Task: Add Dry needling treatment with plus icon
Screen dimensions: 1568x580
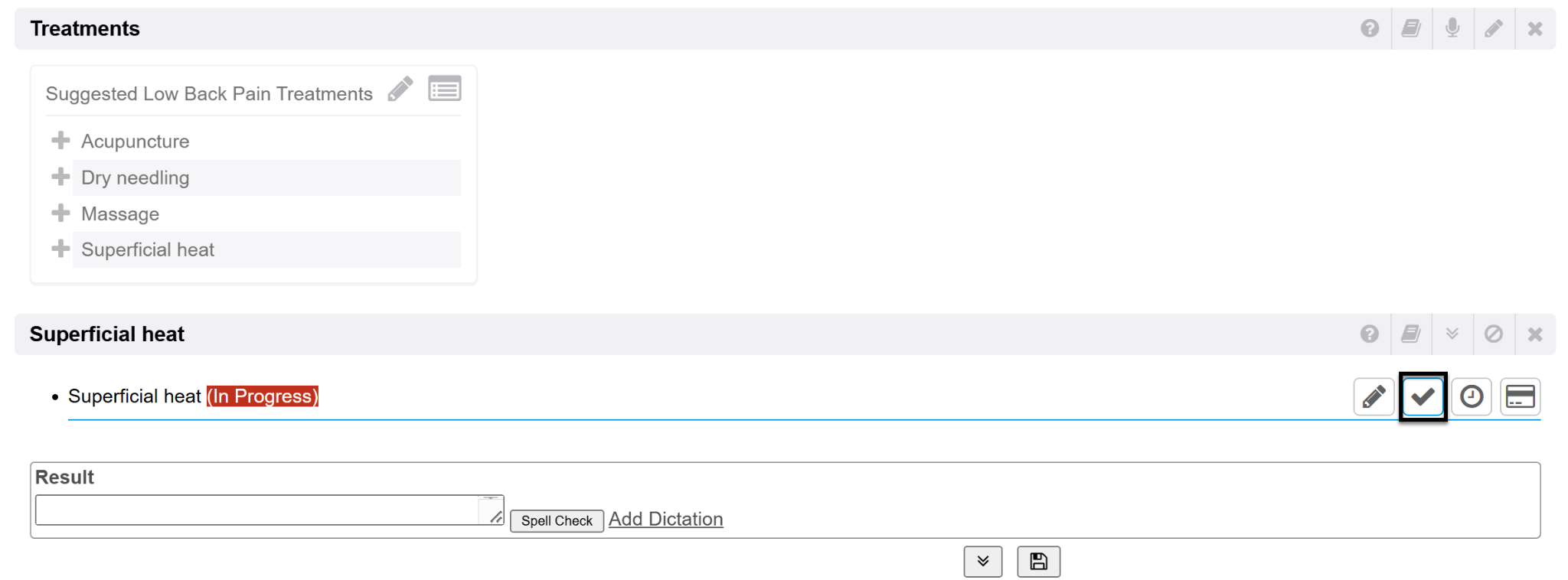Action: click(x=60, y=177)
